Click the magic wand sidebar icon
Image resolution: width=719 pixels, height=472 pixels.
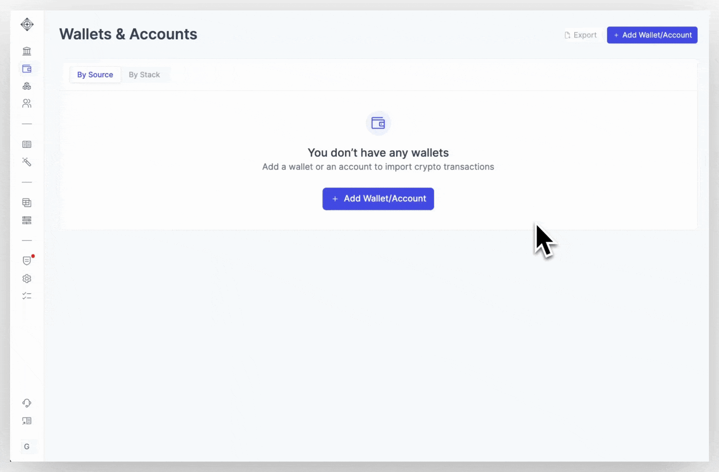point(27,162)
